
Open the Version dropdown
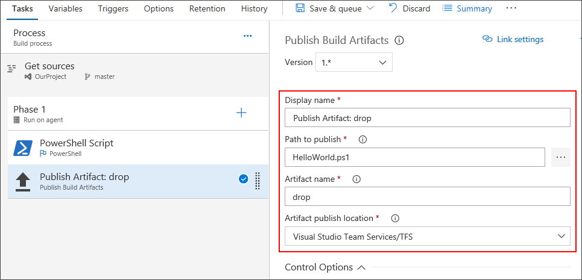353,62
